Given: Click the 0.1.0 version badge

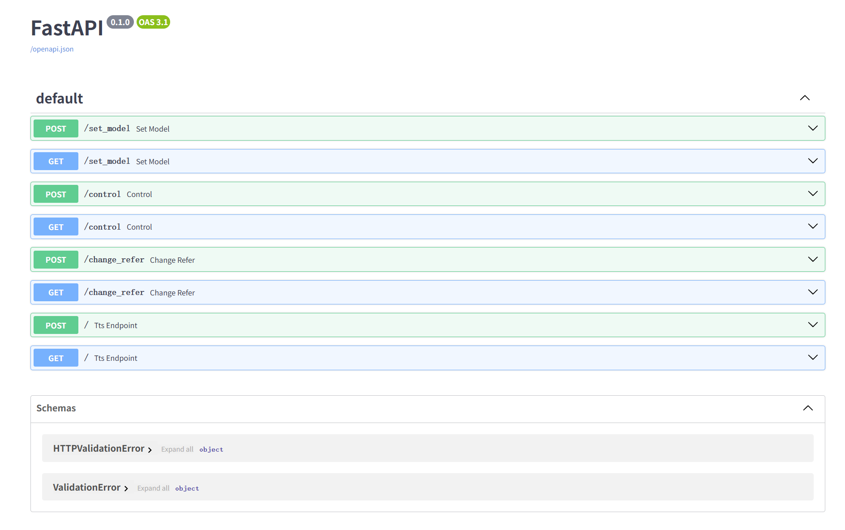Looking at the screenshot, I should (120, 22).
